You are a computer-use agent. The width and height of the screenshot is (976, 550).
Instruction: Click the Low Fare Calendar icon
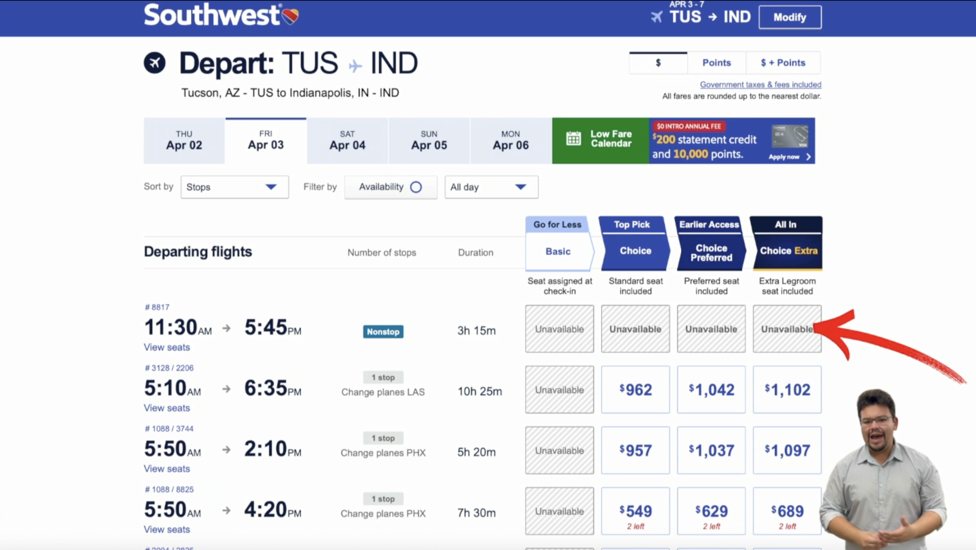[x=573, y=139]
